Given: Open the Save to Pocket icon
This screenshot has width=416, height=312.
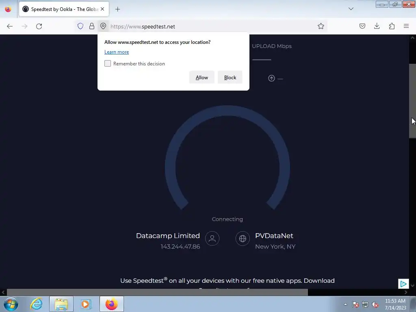Looking at the screenshot, I should (x=362, y=26).
